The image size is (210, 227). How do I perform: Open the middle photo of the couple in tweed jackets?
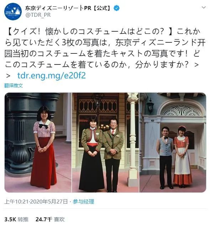(x=105, y=143)
